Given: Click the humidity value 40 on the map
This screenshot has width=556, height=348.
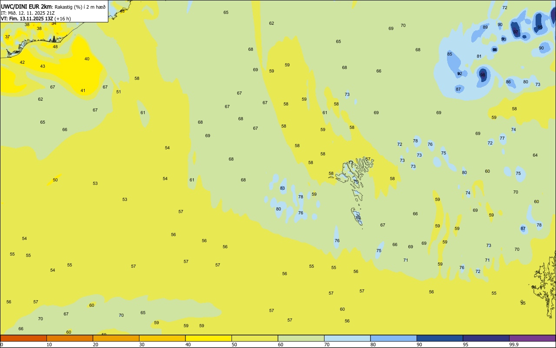Looking at the screenshot, I should pos(87,59).
